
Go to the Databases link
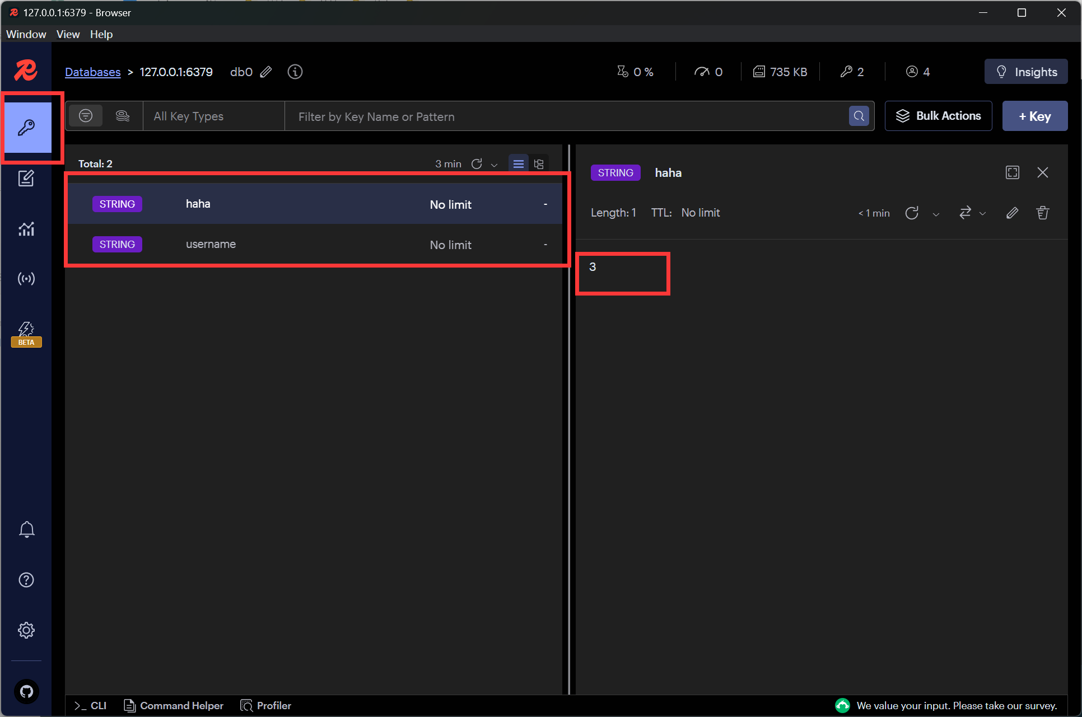click(x=92, y=72)
